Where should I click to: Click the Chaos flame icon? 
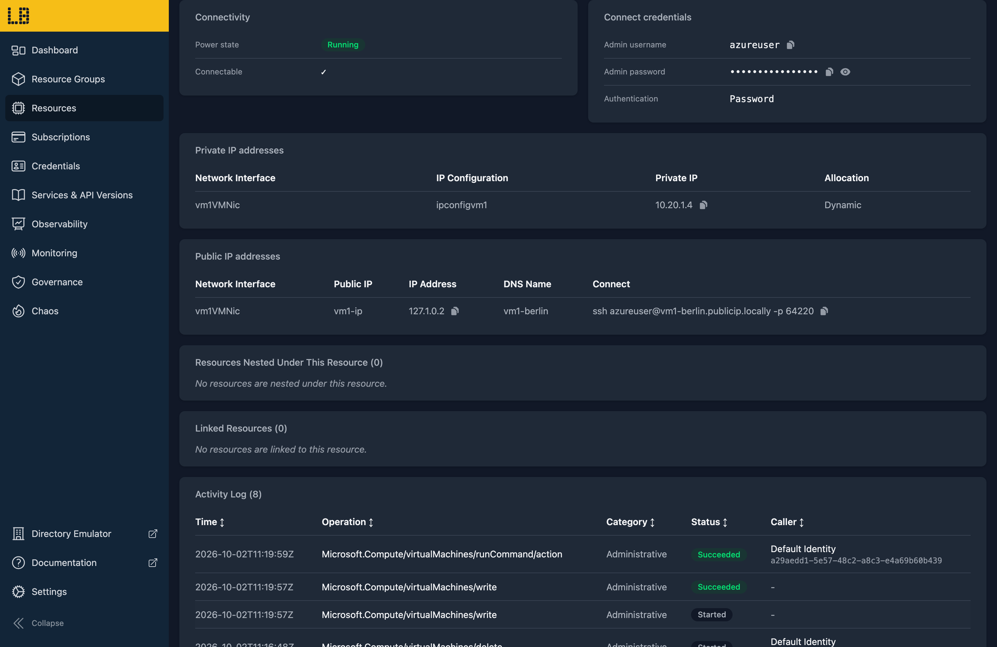click(x=18, y=311)
